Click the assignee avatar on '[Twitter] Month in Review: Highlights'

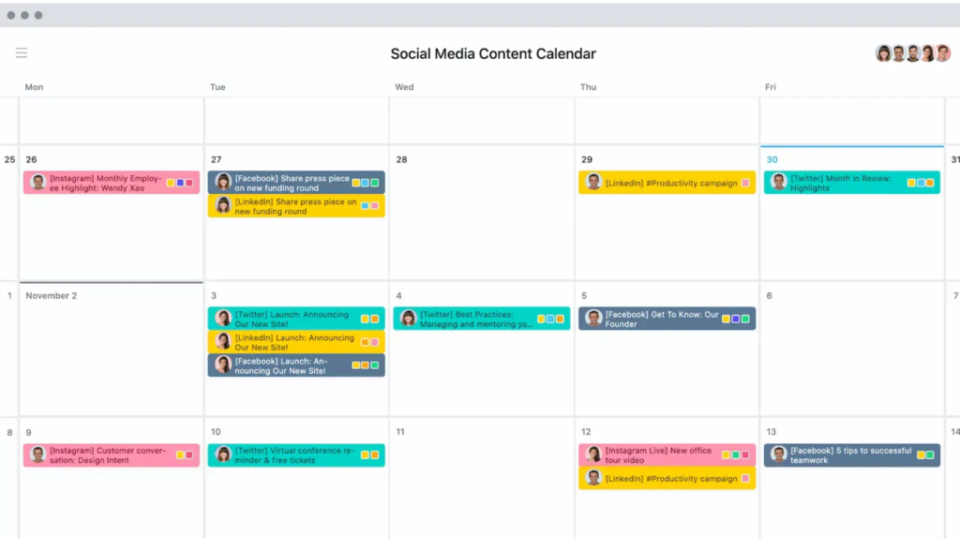tap(779, 182)
